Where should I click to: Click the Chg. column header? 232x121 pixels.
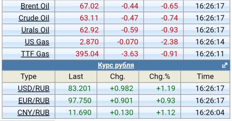(118, 77)
